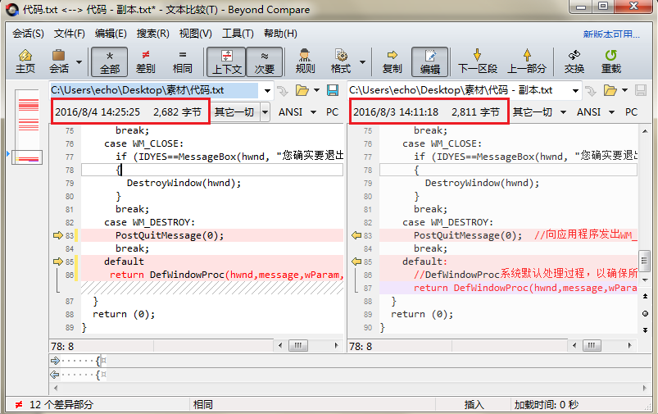The width and height of the screenshot is (658, 414).
Task: Toggle the 相同 same-lines filter
Action: coord(182,61)
